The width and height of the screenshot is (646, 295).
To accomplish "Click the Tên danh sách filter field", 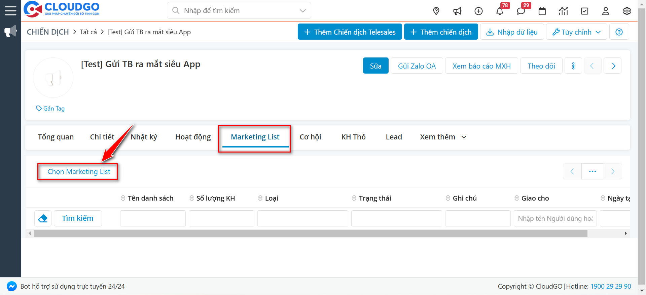I will pos(153,218).
